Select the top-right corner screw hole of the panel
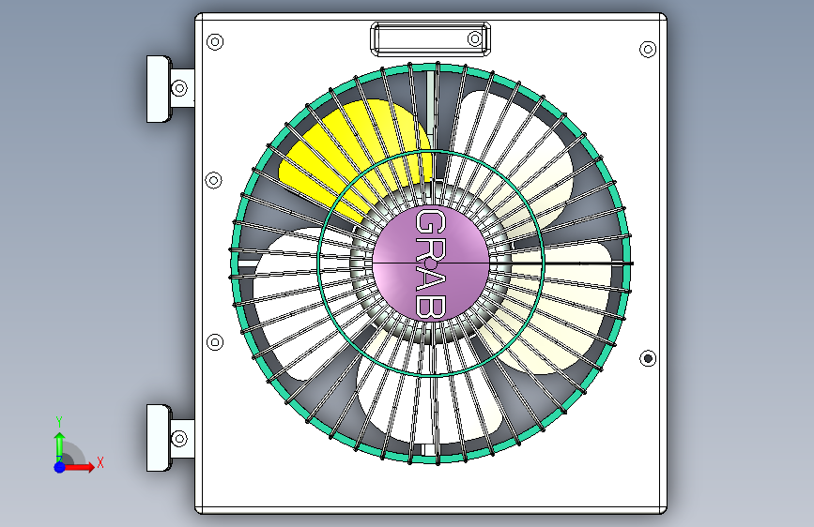This screenshot has width=814, height=527. click(x=648, y=50)
